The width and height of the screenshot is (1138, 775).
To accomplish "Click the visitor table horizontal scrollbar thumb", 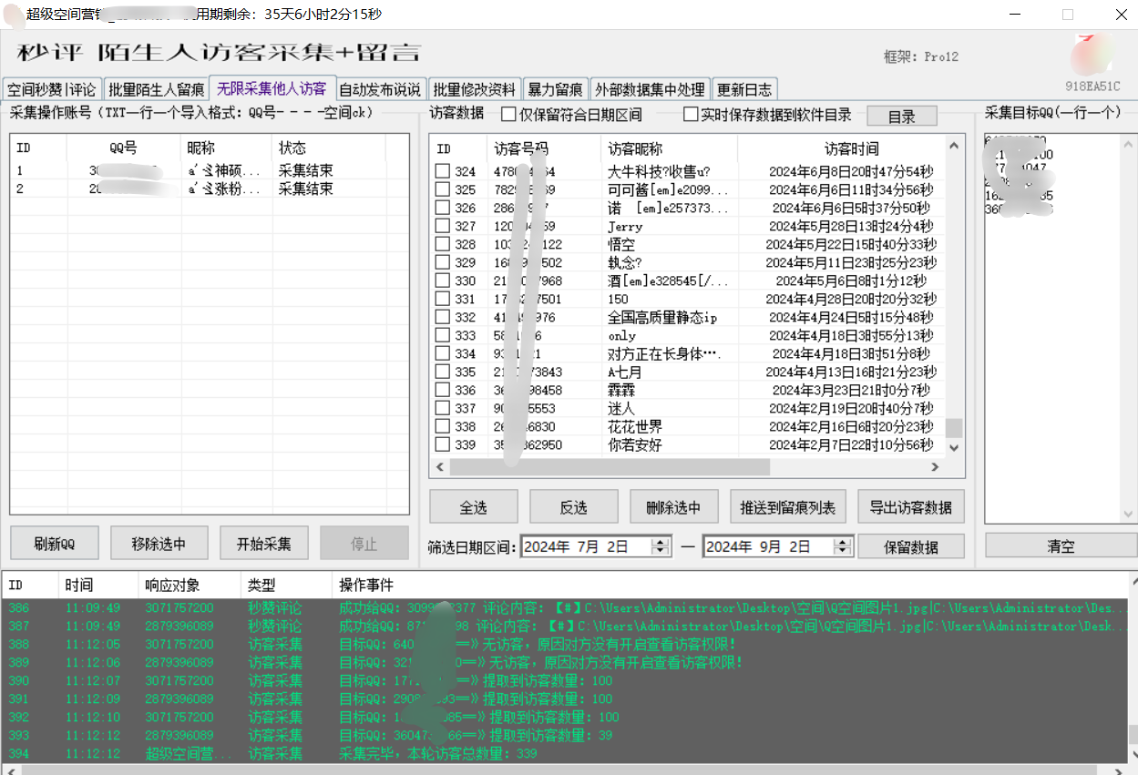I will click(609, 466).
